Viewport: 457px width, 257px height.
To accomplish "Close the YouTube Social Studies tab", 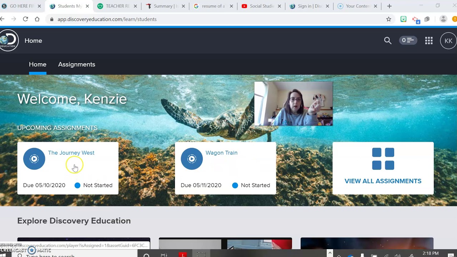I will 280,6.
